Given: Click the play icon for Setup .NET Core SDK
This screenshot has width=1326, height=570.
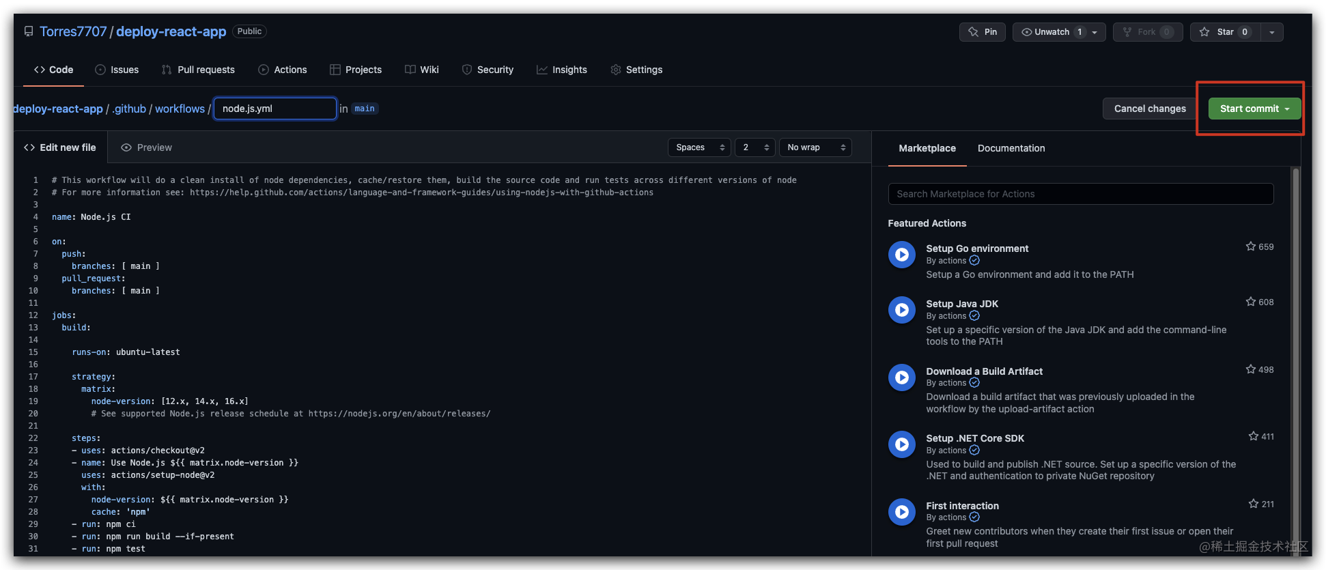Looking at the screenshot, I should click(x=902, y=444).
